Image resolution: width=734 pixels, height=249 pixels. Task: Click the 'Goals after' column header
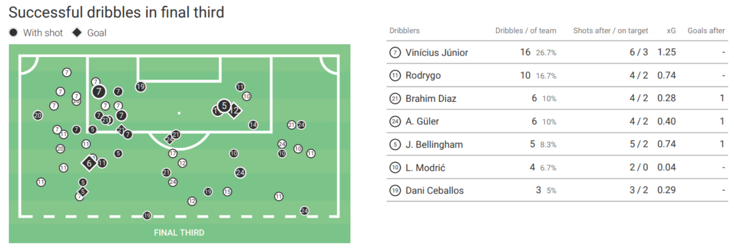pos(706,31)
